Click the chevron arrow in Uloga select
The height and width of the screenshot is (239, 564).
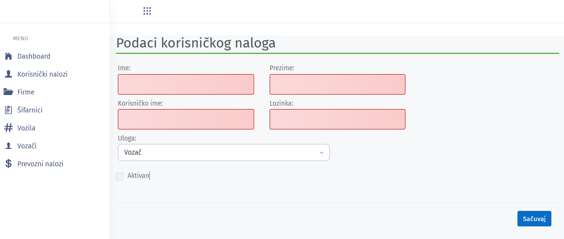(x=321, y=153)
